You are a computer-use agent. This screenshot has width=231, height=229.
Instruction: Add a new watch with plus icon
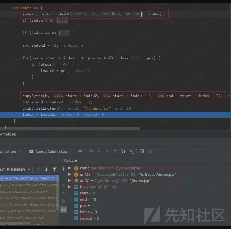tap(63, 169)
